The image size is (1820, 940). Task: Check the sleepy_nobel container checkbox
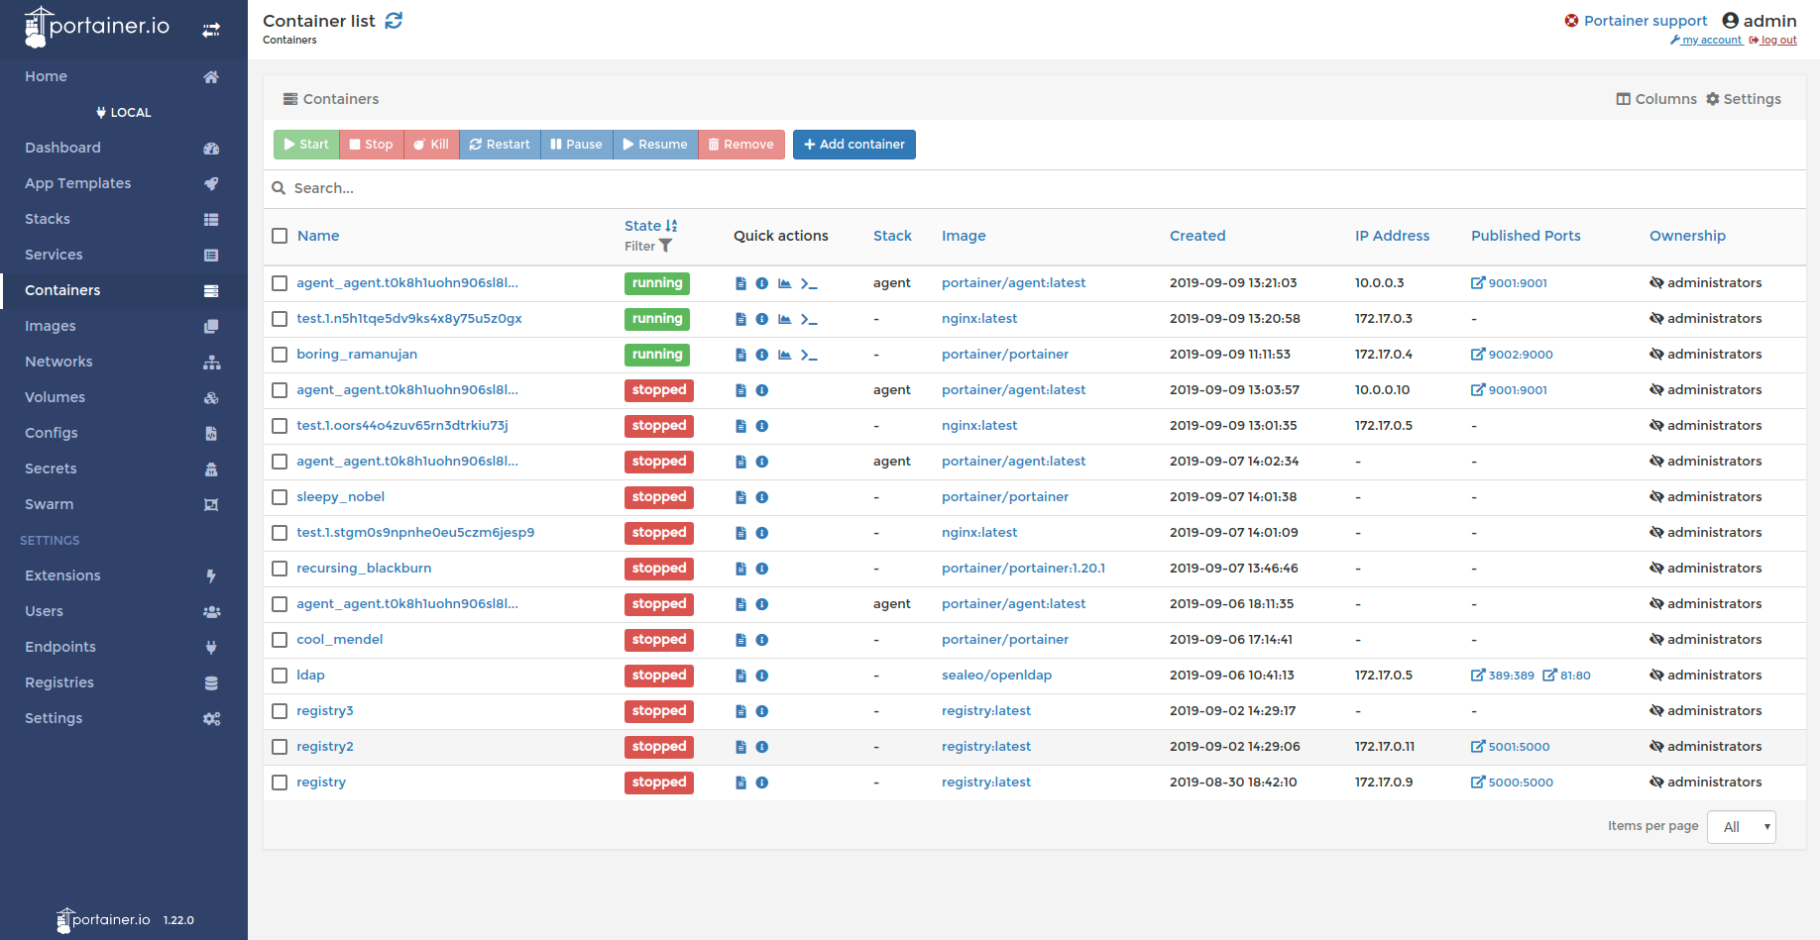click(x=280, y=497)
